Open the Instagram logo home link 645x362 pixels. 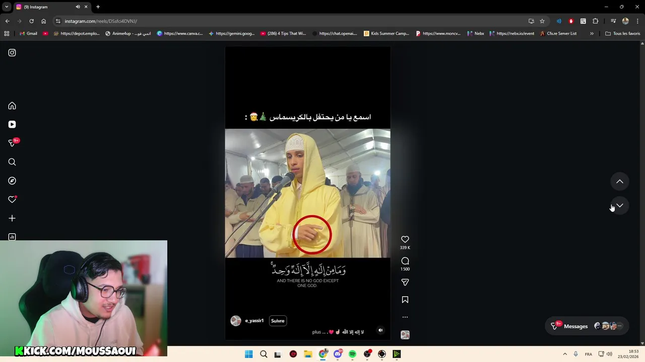tap(12, 53)
